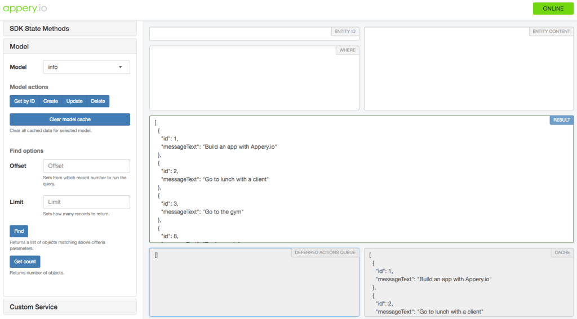
Task: Collapse the Model accordion header
Action: point(70,46)
